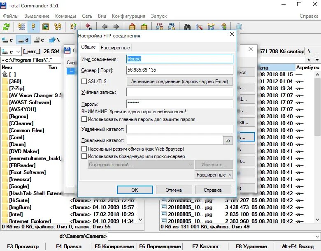Viewport: 321px width, 251px height.
Task: Click the right panel vertical scrollbar thumb
Action: [317, 107]
